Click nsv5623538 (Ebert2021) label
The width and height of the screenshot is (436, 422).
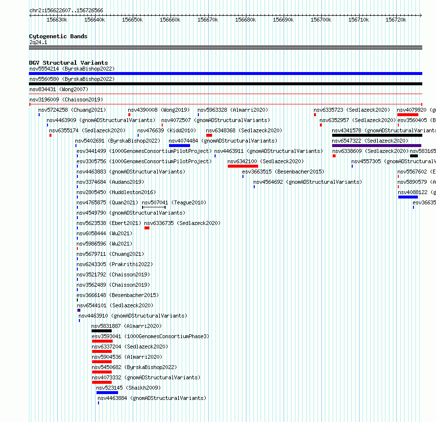(x=109, y=223)
